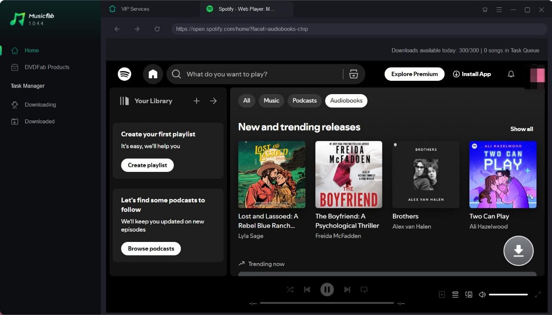Mute the volume speaker icon
This screenshot has width=552, height=315.
[x=482, y=294]
